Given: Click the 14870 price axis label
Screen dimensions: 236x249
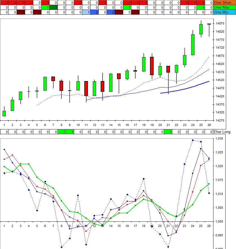Looking at the screenshot, I should pyautogui.click(x=220, y=23).
